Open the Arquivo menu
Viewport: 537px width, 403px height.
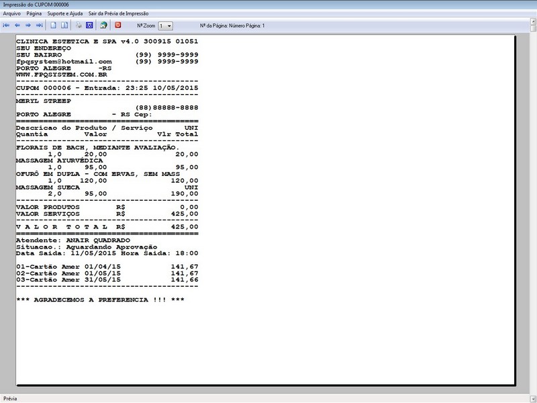click(x=11, y=13)
